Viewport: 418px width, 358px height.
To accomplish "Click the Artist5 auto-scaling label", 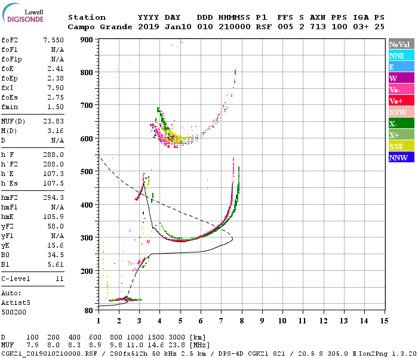I will click(16, 303).
